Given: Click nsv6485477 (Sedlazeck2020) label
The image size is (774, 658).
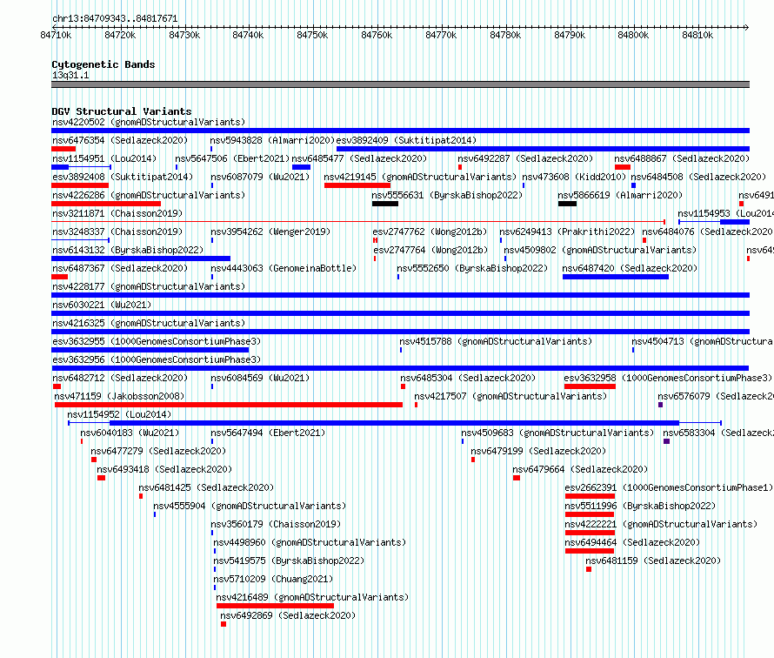Looking at the screenshot, I should [359, 158].
